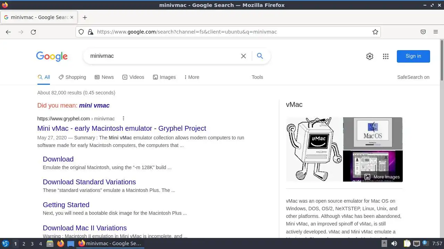Image resolution: width=444 pixels, height=249 pixels.
Task: Click the Firefox address bar
Action: [x=229, y=32]
